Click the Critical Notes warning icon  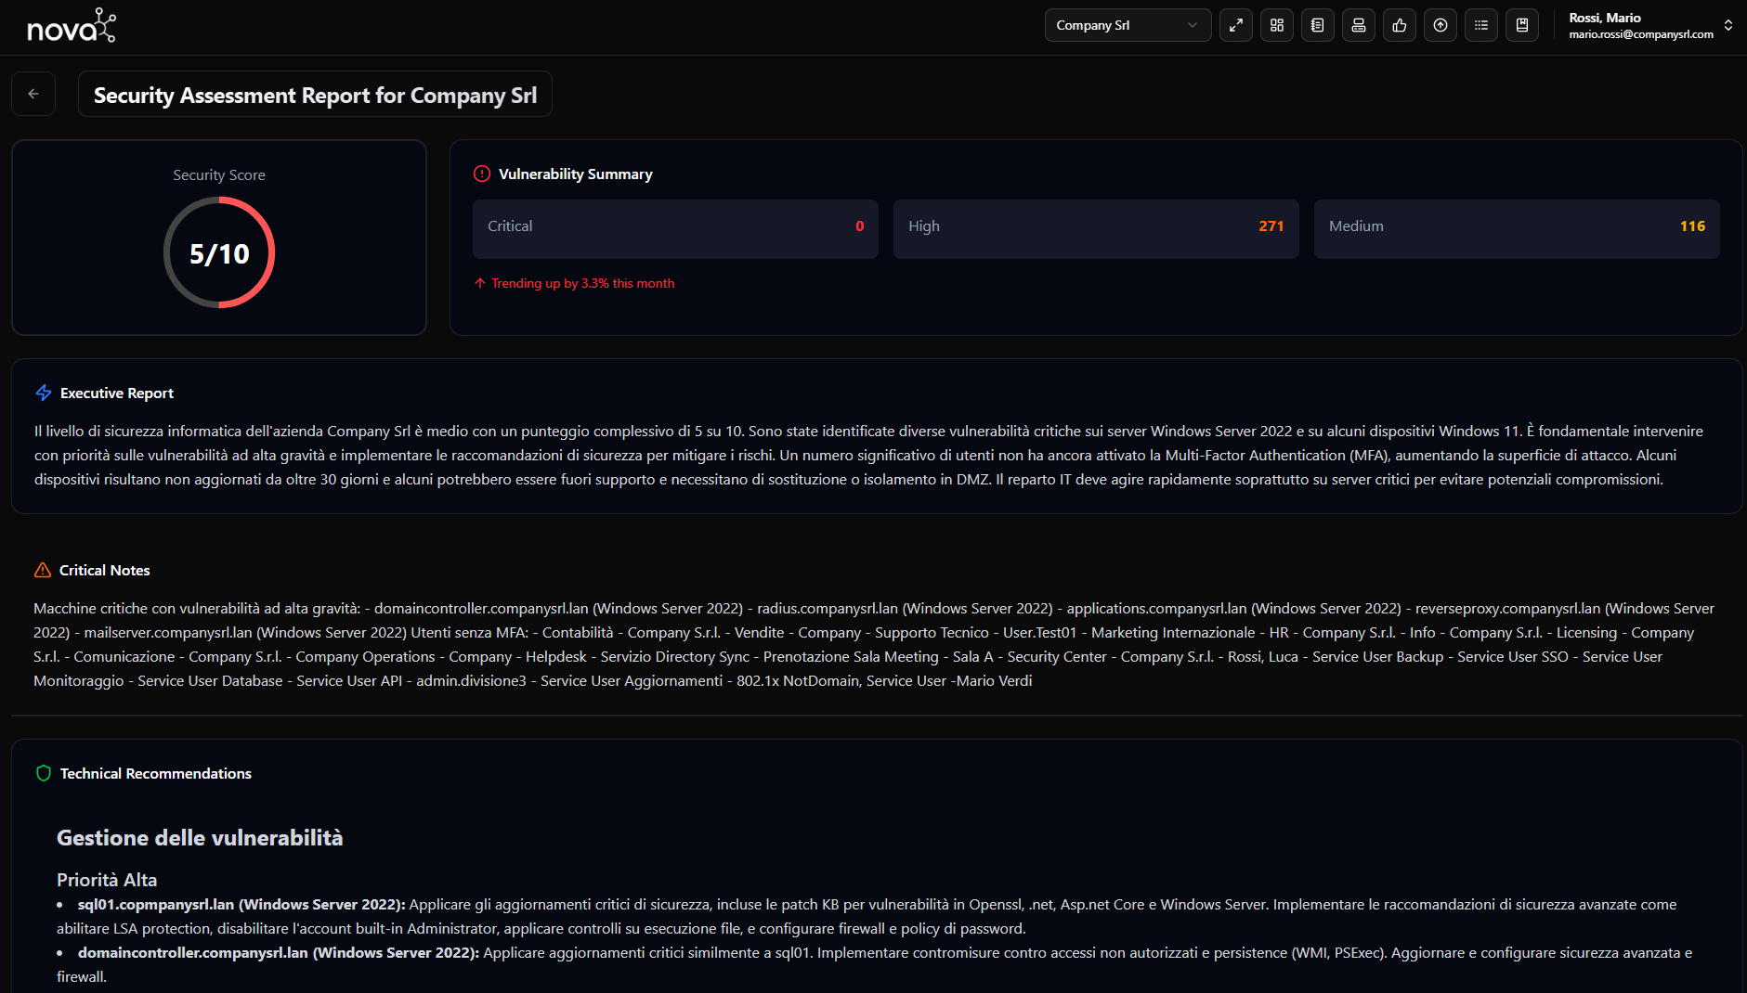click(43, 571)
